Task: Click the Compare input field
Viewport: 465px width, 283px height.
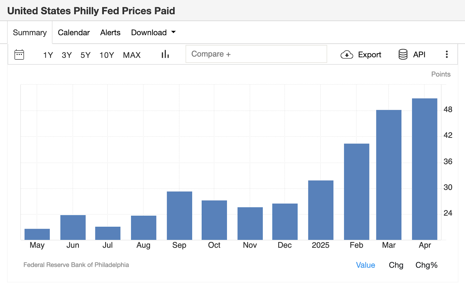Action: [256, 54]
